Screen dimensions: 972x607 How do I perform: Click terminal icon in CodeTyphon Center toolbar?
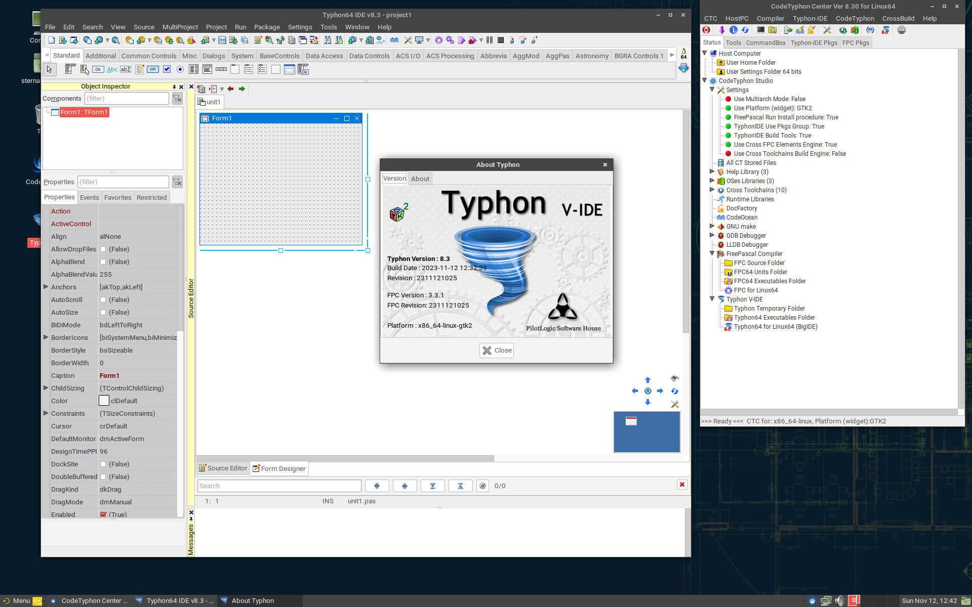760,30
